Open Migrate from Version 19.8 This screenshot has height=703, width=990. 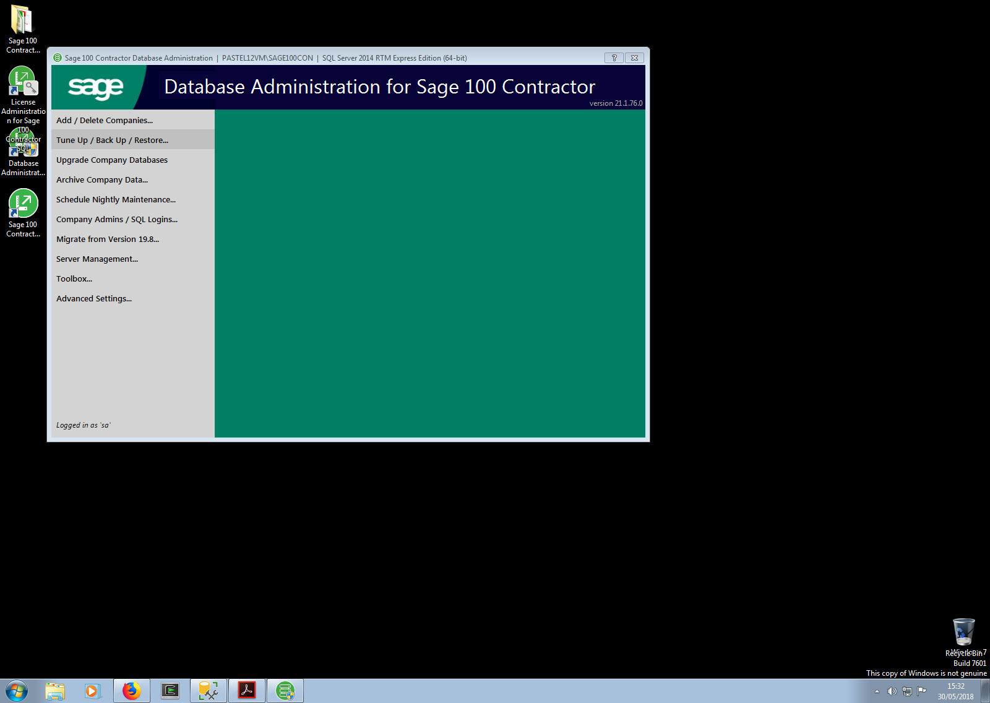coord(132,239)
